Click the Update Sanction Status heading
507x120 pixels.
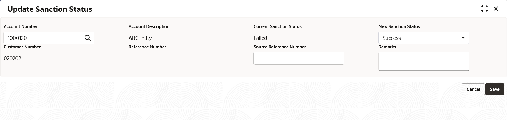pos(50,9)
